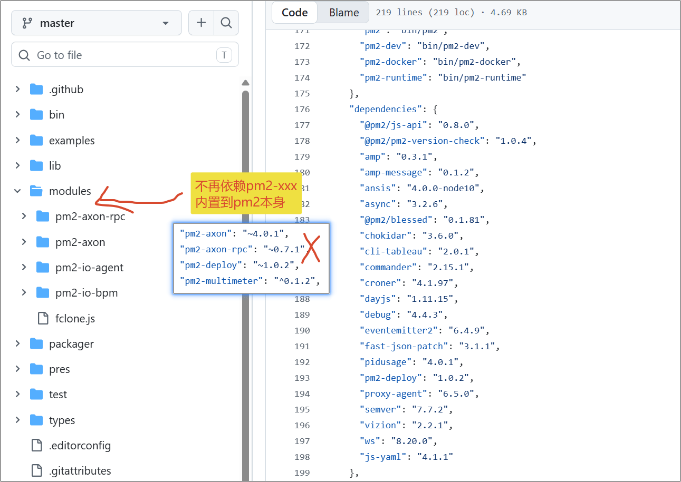Click line number 172

(x=302, y=46)
